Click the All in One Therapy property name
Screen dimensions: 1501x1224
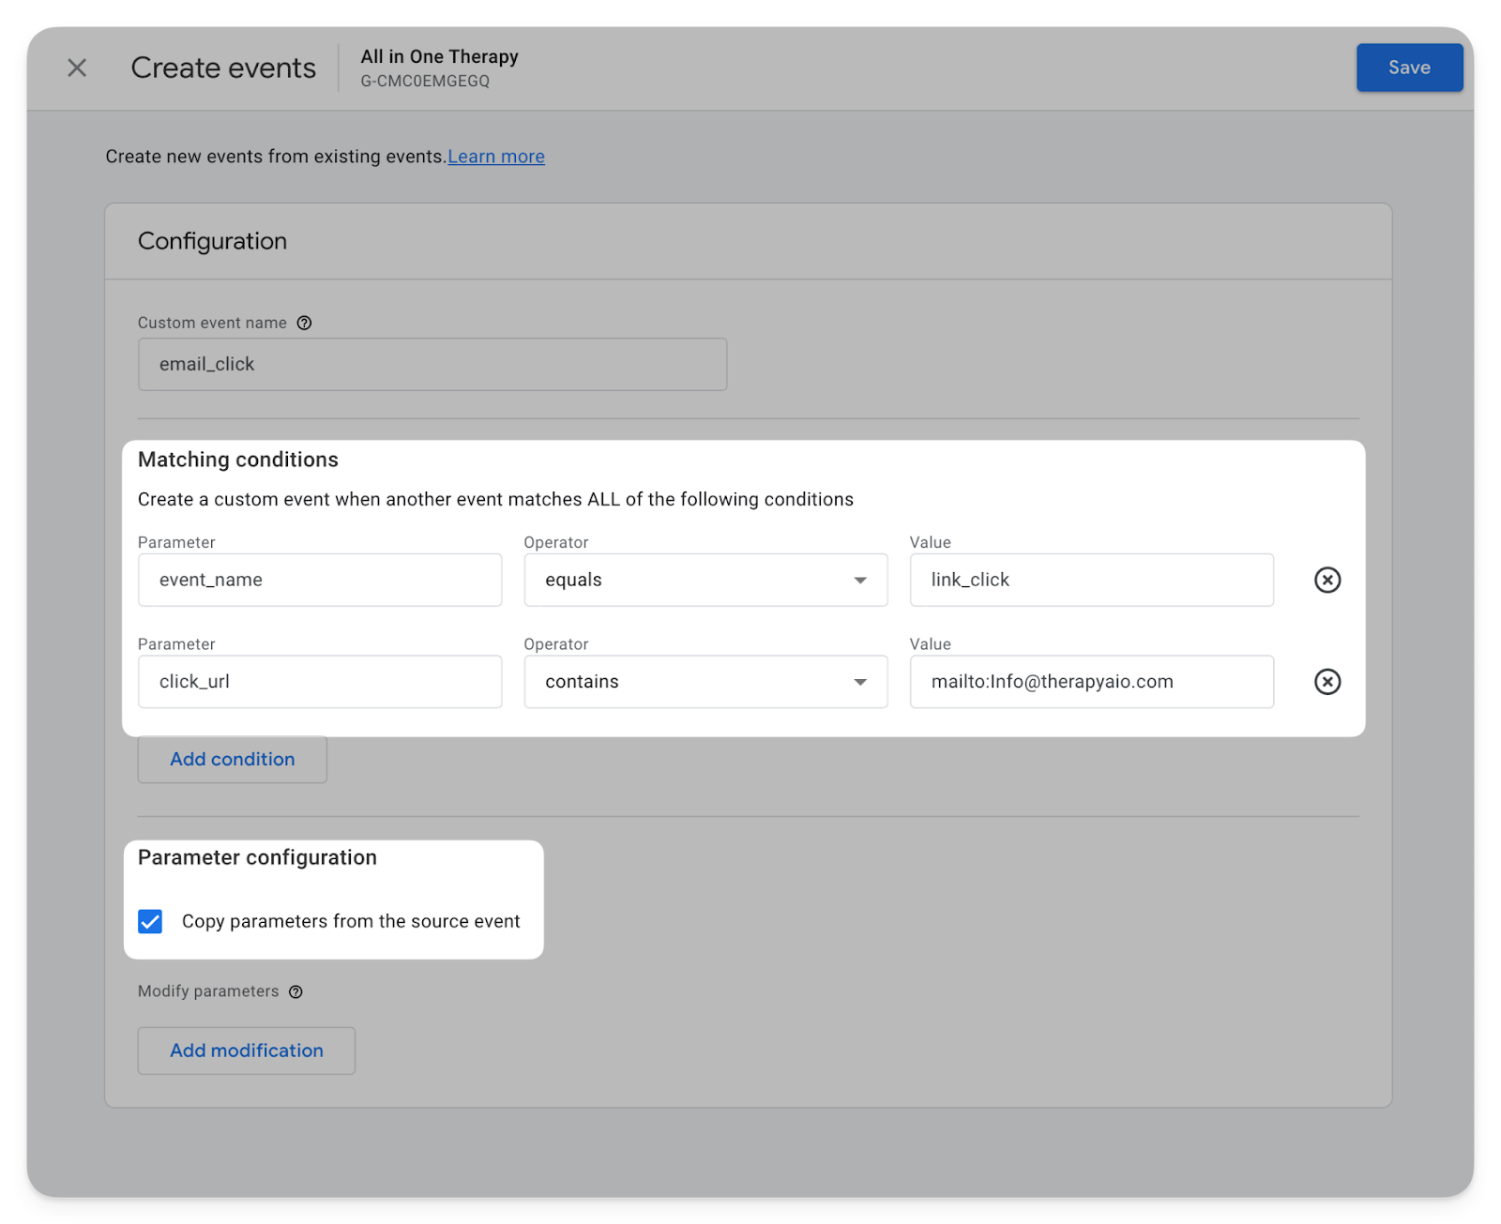click(x=439, y=56)
